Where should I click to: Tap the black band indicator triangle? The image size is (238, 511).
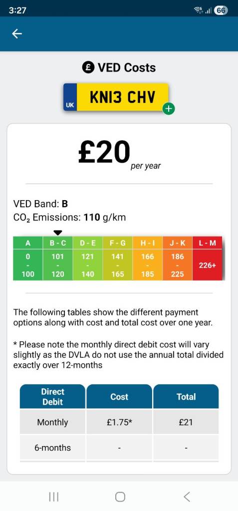coord(58,233)
